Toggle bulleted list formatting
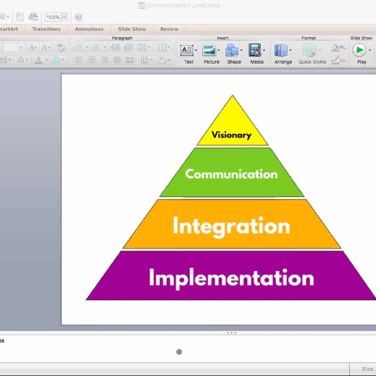376x376 pixels. (79, 47)
